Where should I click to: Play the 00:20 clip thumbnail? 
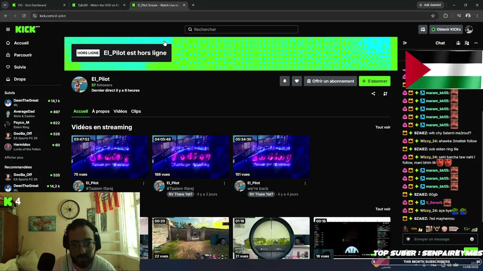click(x=191, y=238)
